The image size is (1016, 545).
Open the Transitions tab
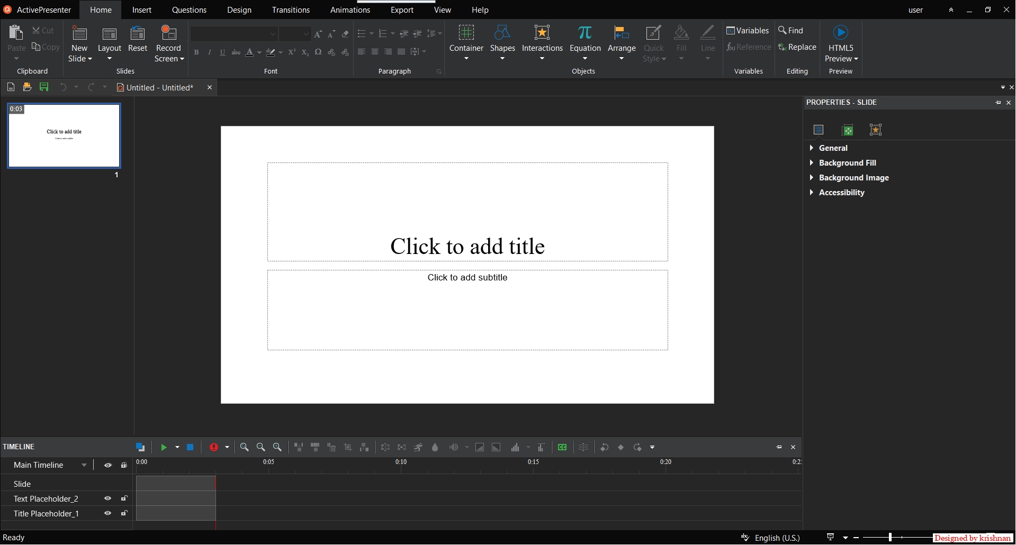(x=291, y=10)
